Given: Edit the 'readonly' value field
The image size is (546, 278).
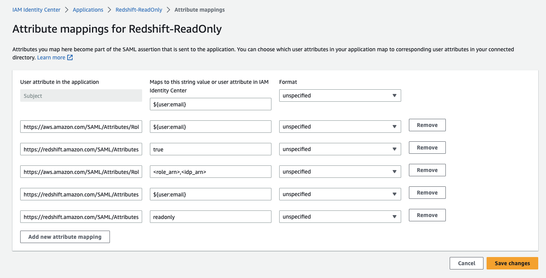Looking at the screenshot, I should click(x=210, y=217).
